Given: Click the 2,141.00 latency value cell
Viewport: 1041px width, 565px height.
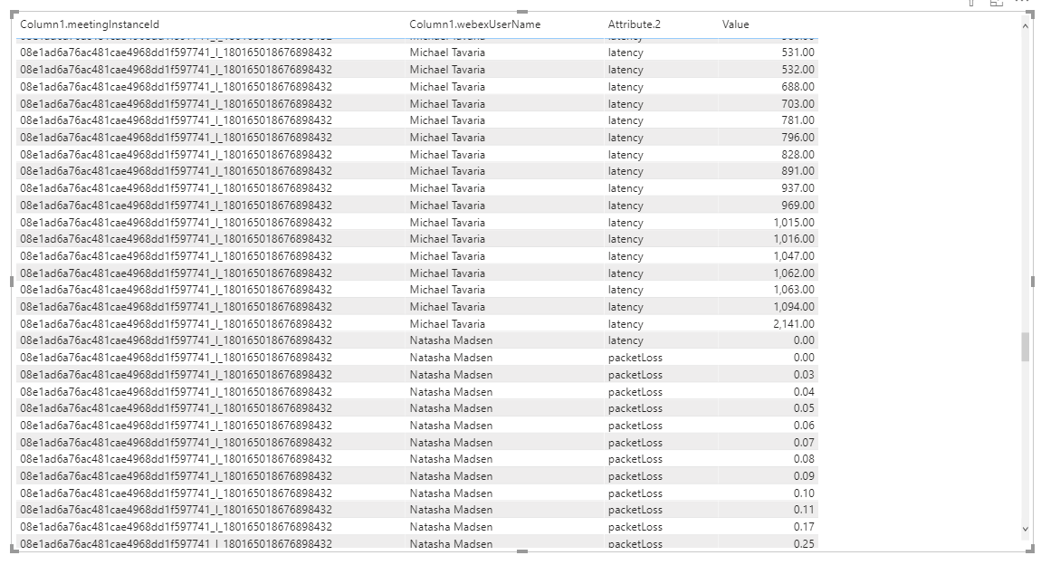Looking at the screenshot, I should pos(793,324).
